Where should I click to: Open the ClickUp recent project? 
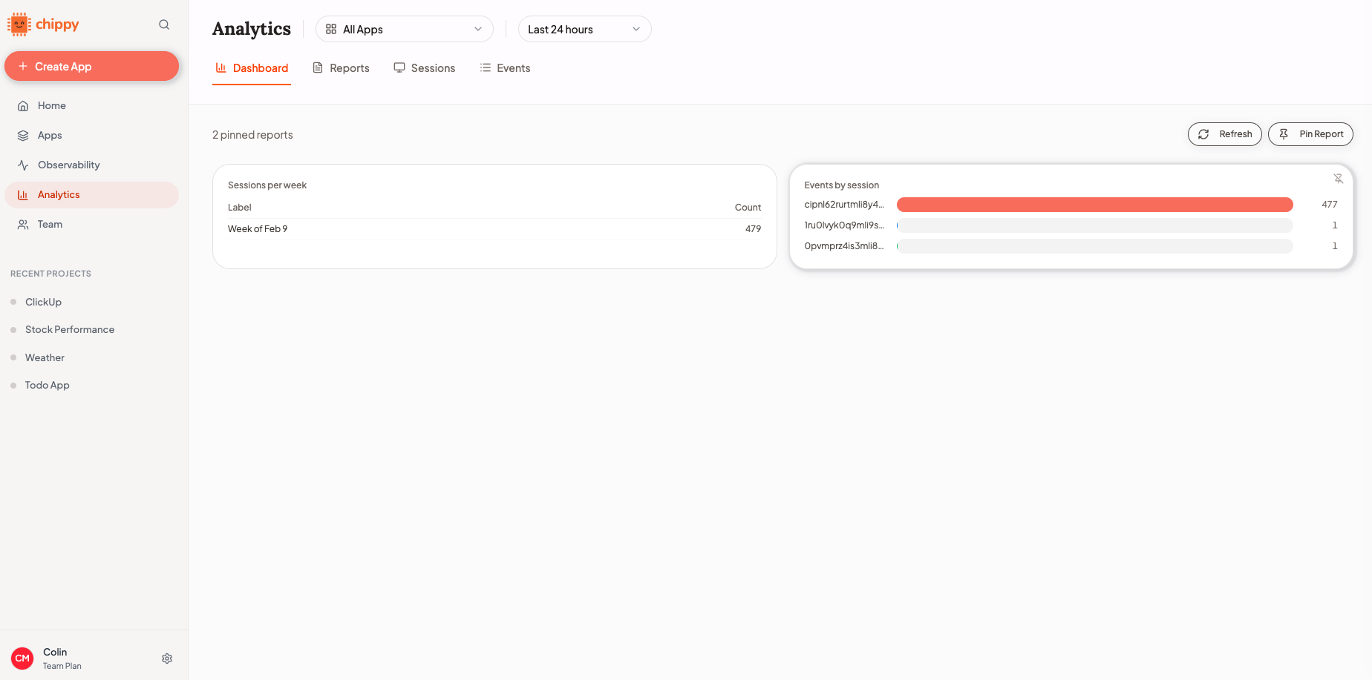43,302
